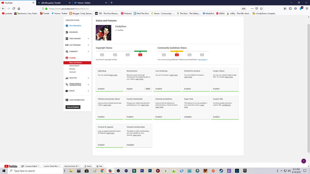Click red face under Community Guidelines Status
Image resolution: width=310 pixels, height=174 pixels.
click(x=177, y=55)
